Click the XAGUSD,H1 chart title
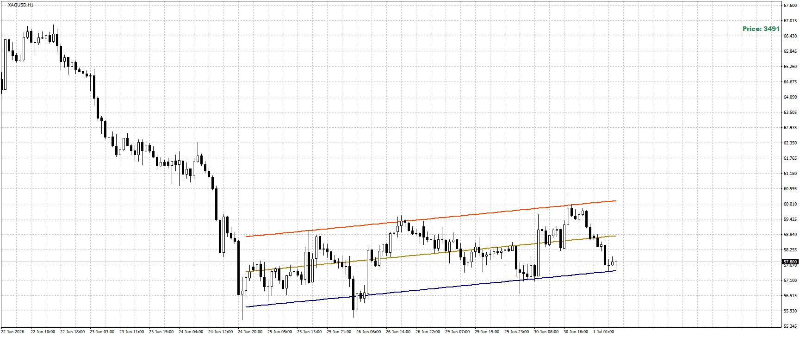 (20, 5)
